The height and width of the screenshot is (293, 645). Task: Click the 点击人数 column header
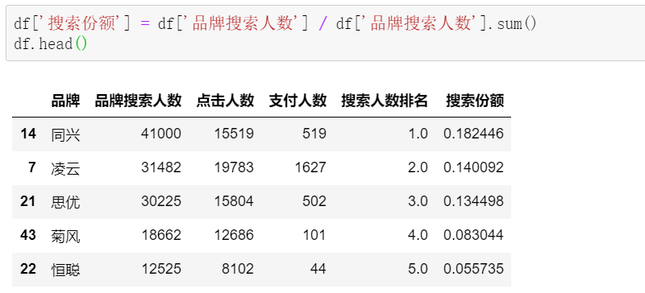click(x=225, y=101)
